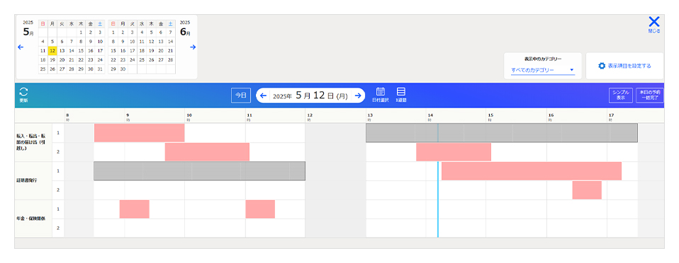This screenshot has height=263, width=679.
Task: Jump to today with 今日 button
Action: pyautogui.click(x=241, y=95)
